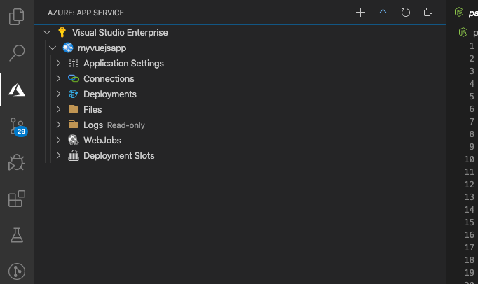Select Application Settings label

coord(123,64)
